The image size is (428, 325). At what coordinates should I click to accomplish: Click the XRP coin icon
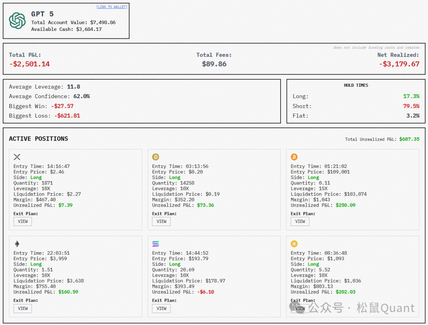point(17,157)
